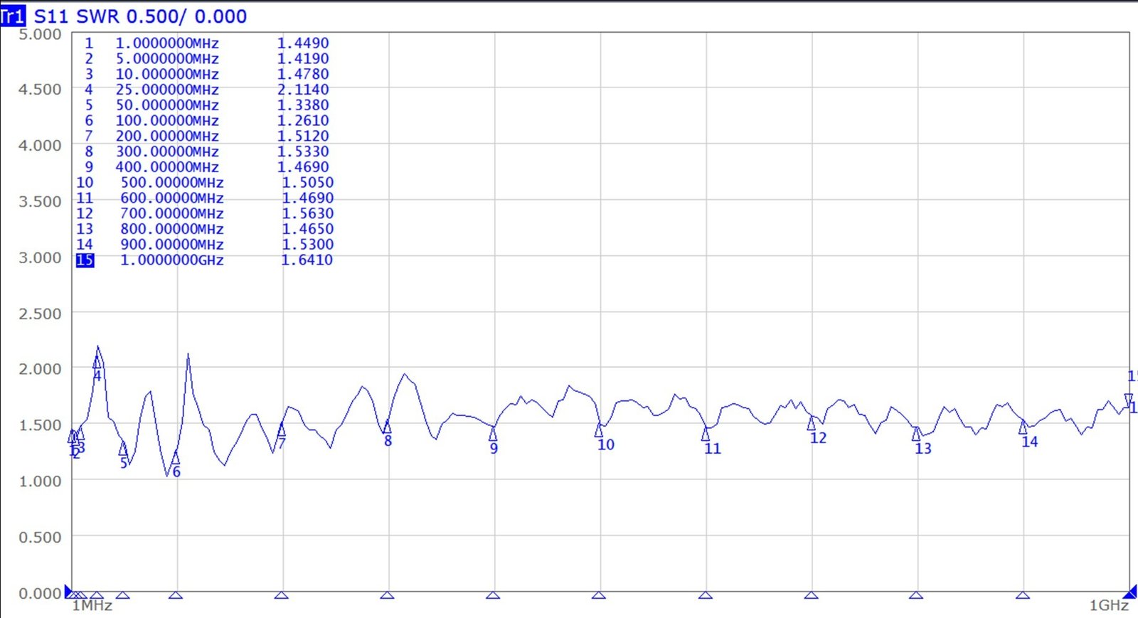This screenshot has width=1138, height=618.
Task: Click the 1MHz start frequency label
Action: click(92, 605)
